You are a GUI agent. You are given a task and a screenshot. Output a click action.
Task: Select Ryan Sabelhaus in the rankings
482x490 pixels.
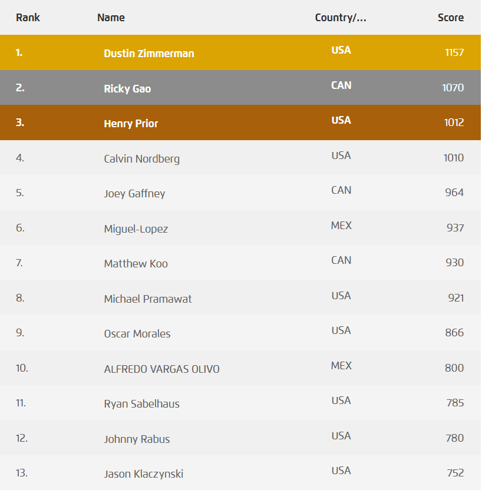(141, 403)
